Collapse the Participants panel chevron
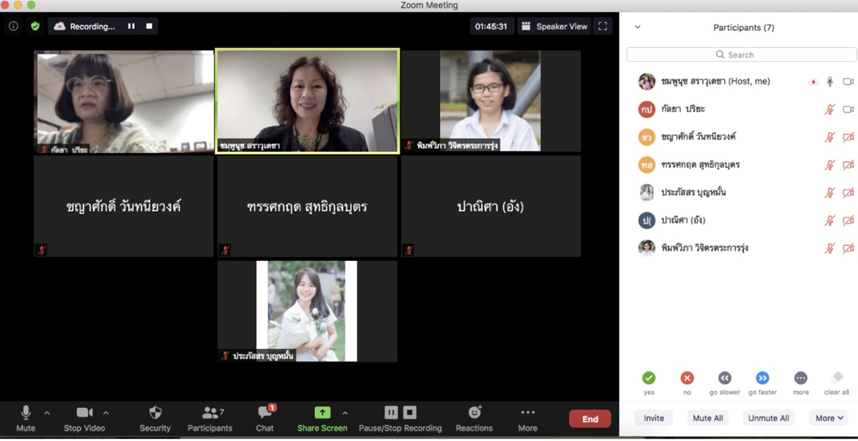Image resolution: width=858 pixels, height=441 pixels. (x=638, y=27)
